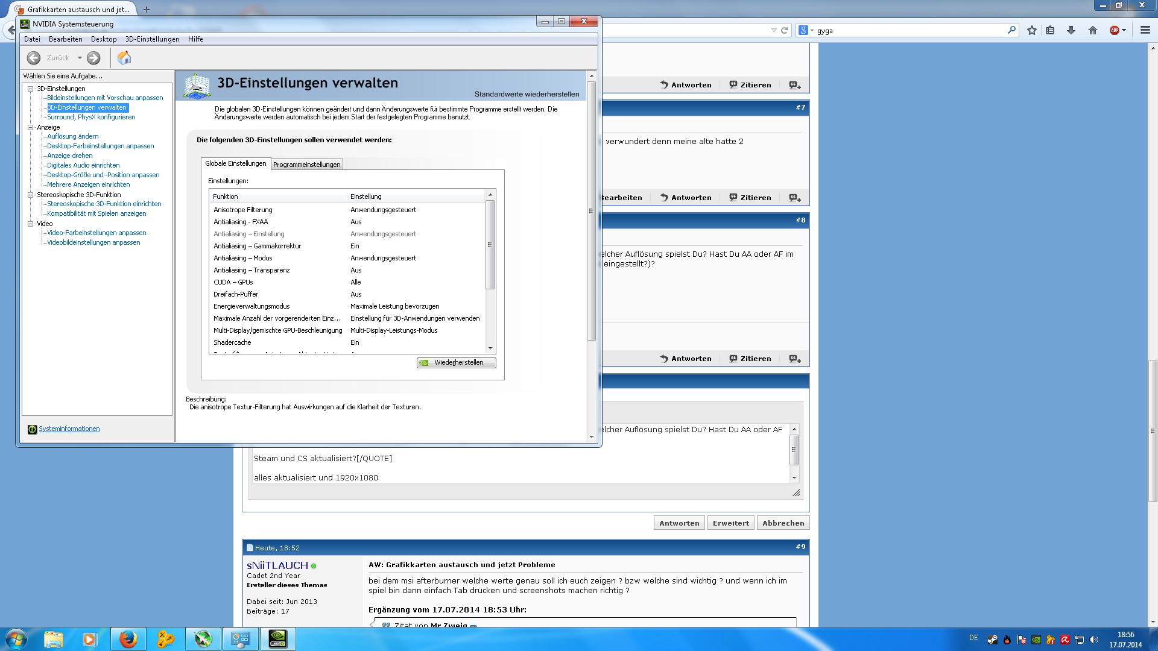Open the NVIDIA icon in the taskbar
This screenshot has width=1158, height=651.
[277, 639]
